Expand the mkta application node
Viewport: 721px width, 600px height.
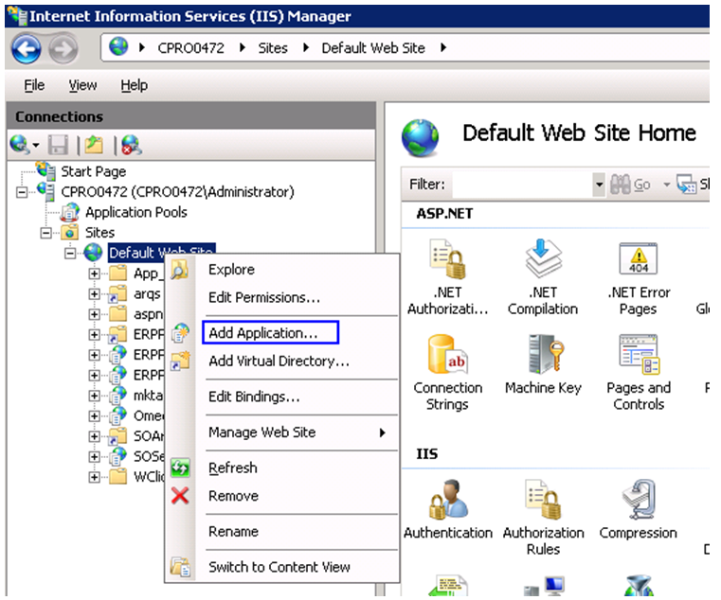[94, 396]
